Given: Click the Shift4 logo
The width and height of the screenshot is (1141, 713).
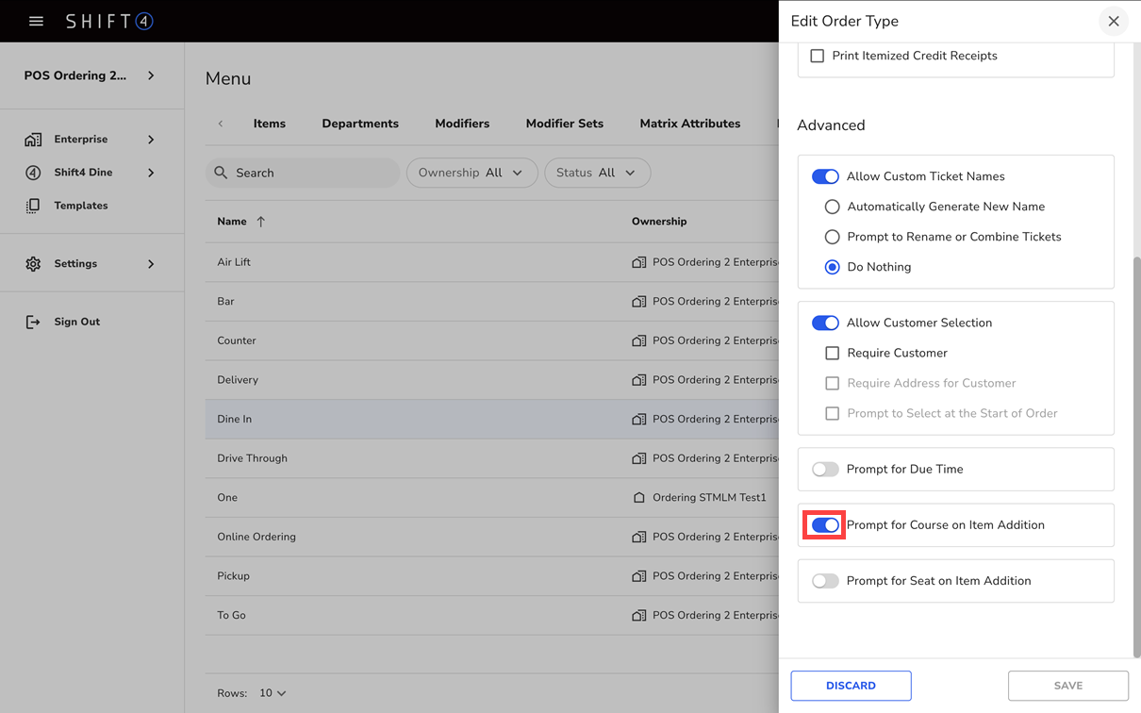Looking at the screenshot, I should tap(109, 21).
